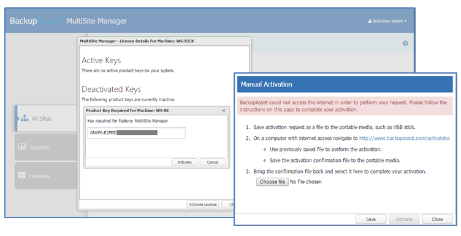Close the Product Key Required dialog

(223, 110)
